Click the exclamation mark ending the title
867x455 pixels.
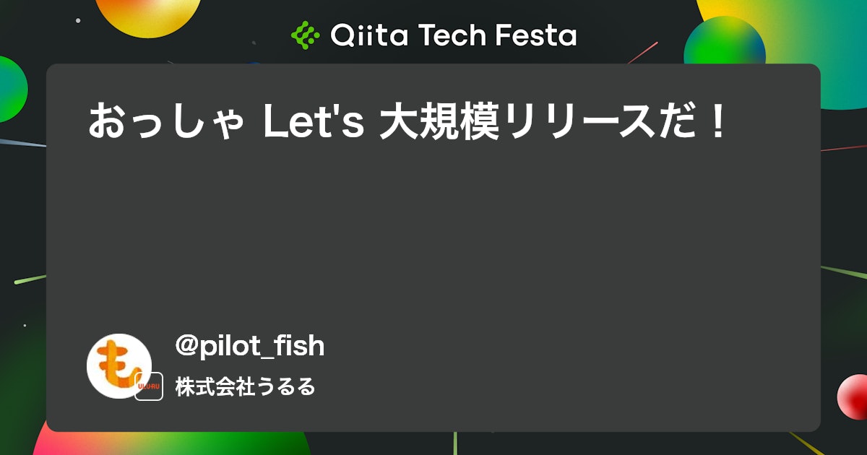tap(717, 122)
